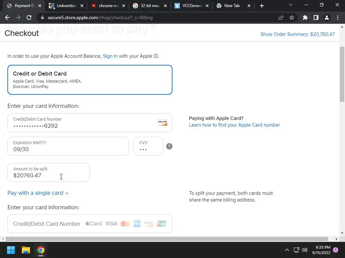Open a new browser tab
Screen dimensions: 345x258
click(261, 6)
